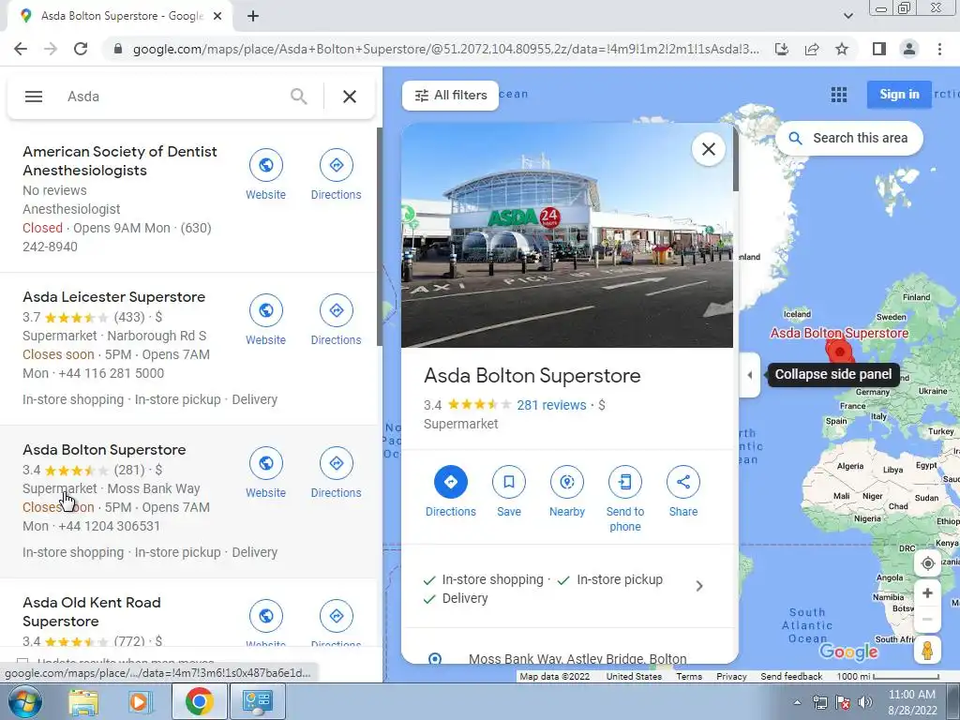
Task: Click the red Asda Bolton map pin
Action: point(839,352)
